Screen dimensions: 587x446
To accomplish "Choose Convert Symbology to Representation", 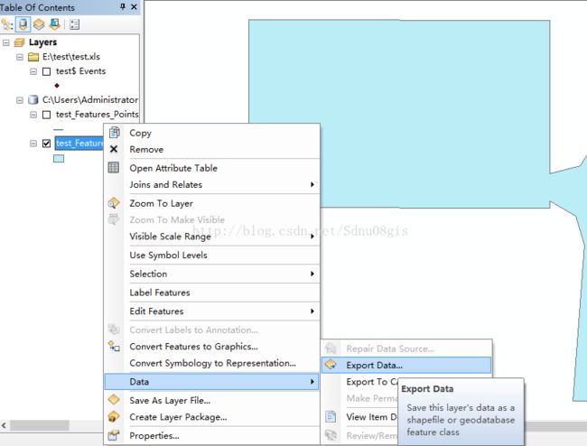I will click(x=212, y=363).
